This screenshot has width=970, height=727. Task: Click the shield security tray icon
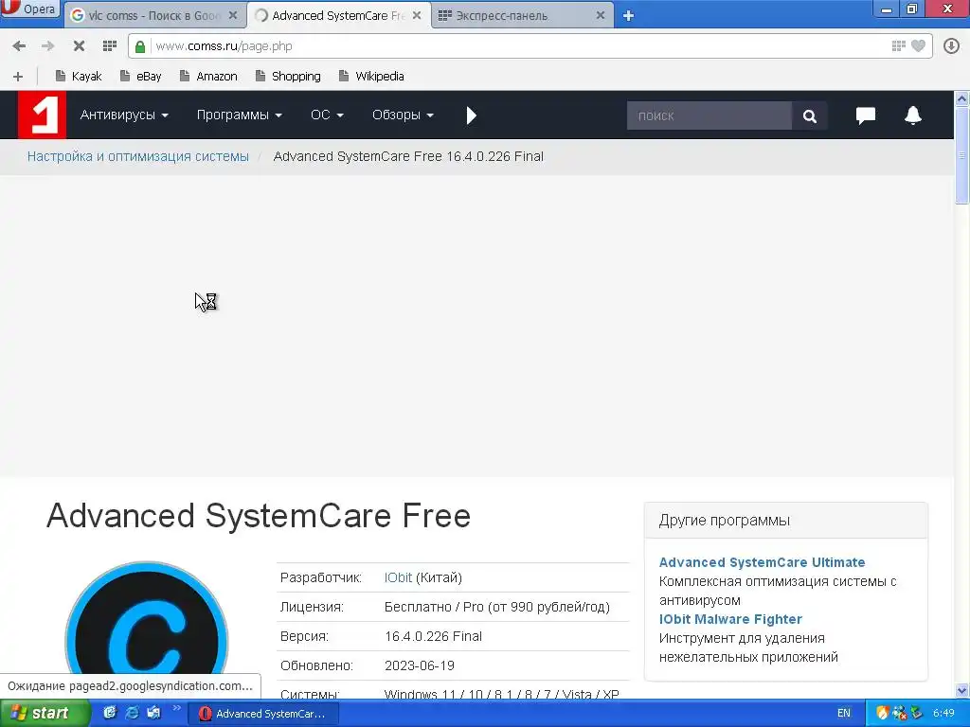point(882,713)
